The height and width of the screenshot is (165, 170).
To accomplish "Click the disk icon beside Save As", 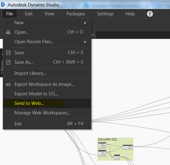I will (8, 62).
